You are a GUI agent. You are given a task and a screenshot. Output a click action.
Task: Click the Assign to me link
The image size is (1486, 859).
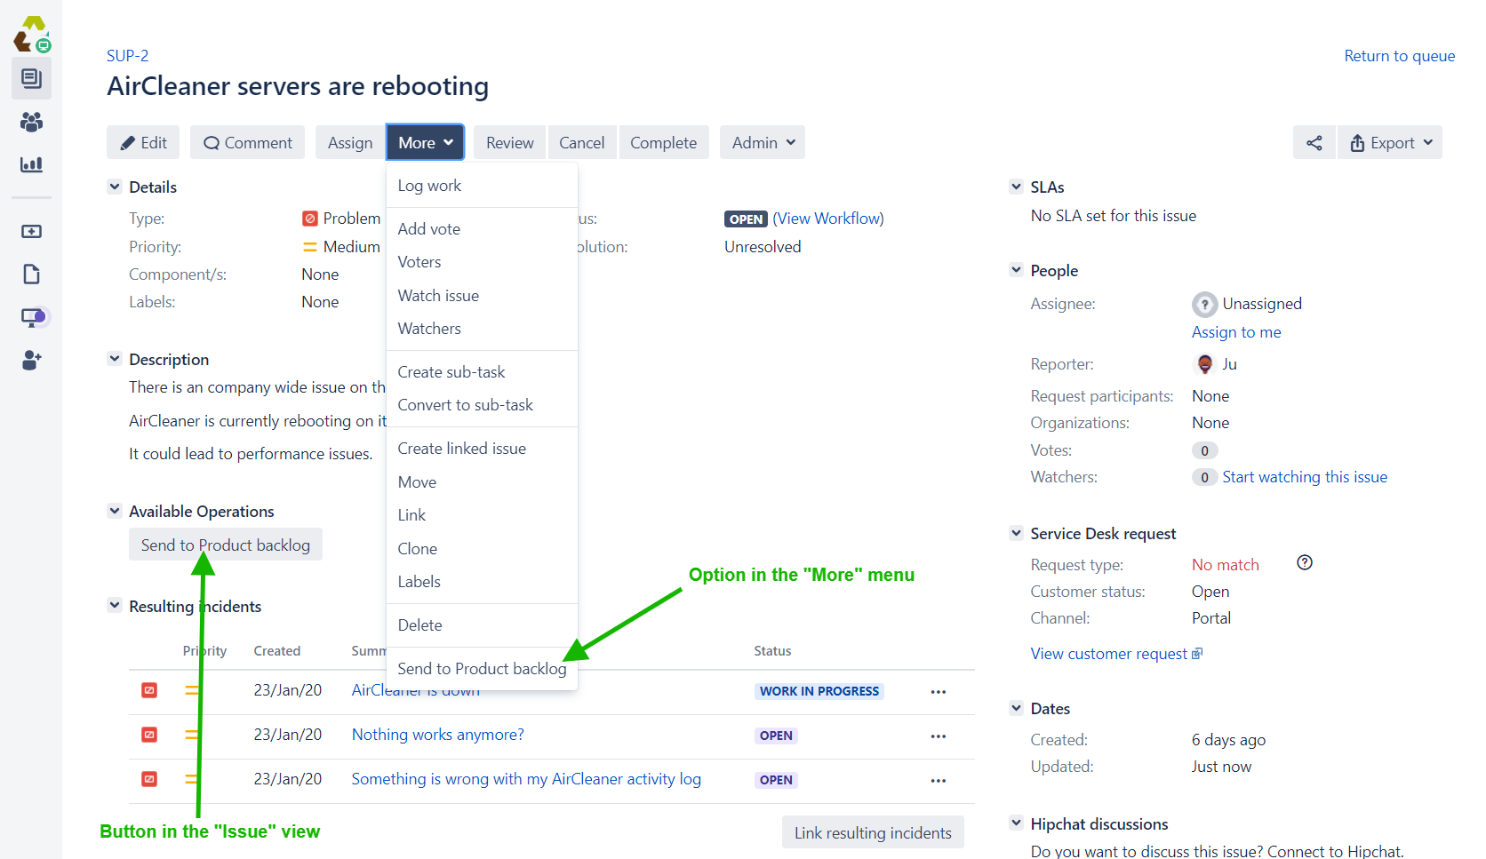coord(1236,331)
